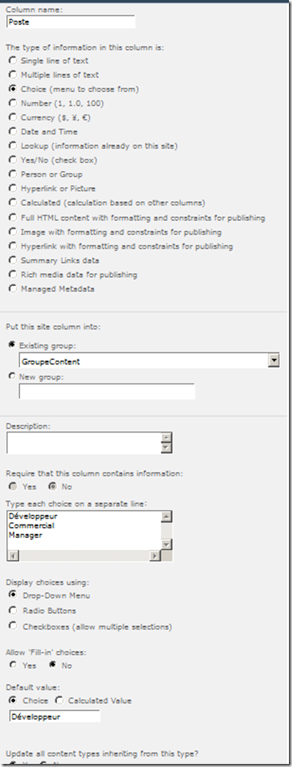Image resolution: width=292 pixels, height=767 pixels.
Task: Select Calculated Value default option
Action: coord(59,700)
